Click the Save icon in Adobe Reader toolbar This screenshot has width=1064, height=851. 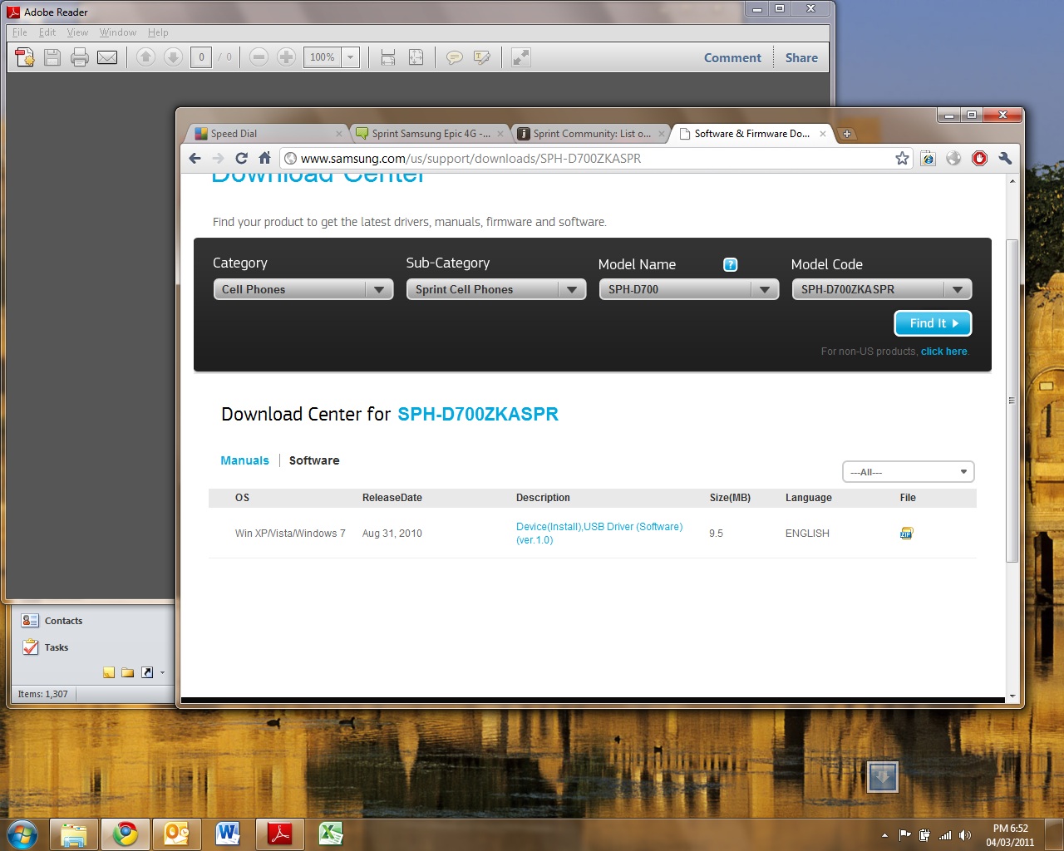[52, 57]
